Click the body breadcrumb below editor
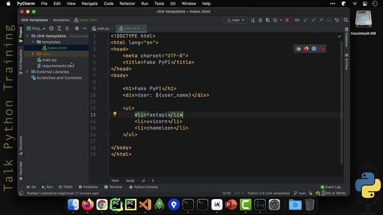The width and height of the screenshot is (383, 215). pos(130,180)
